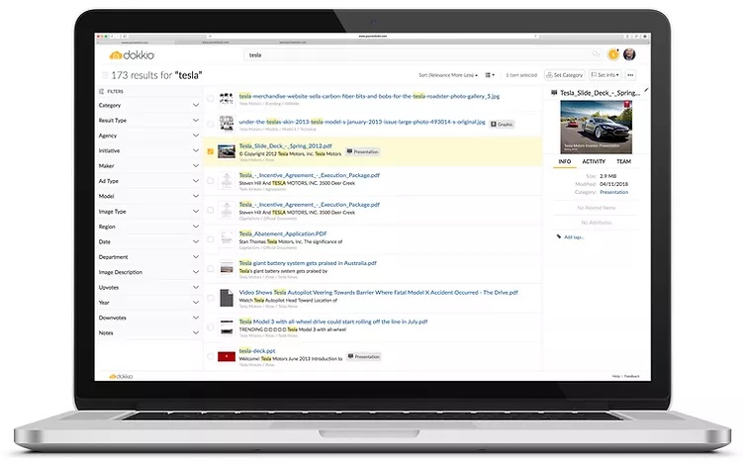Image resolution: width=743 pixels, height=464 pixels.
Task: Open the Sort by Relevance dropdown
Action: pyautogui.click(x=448, y=75)
